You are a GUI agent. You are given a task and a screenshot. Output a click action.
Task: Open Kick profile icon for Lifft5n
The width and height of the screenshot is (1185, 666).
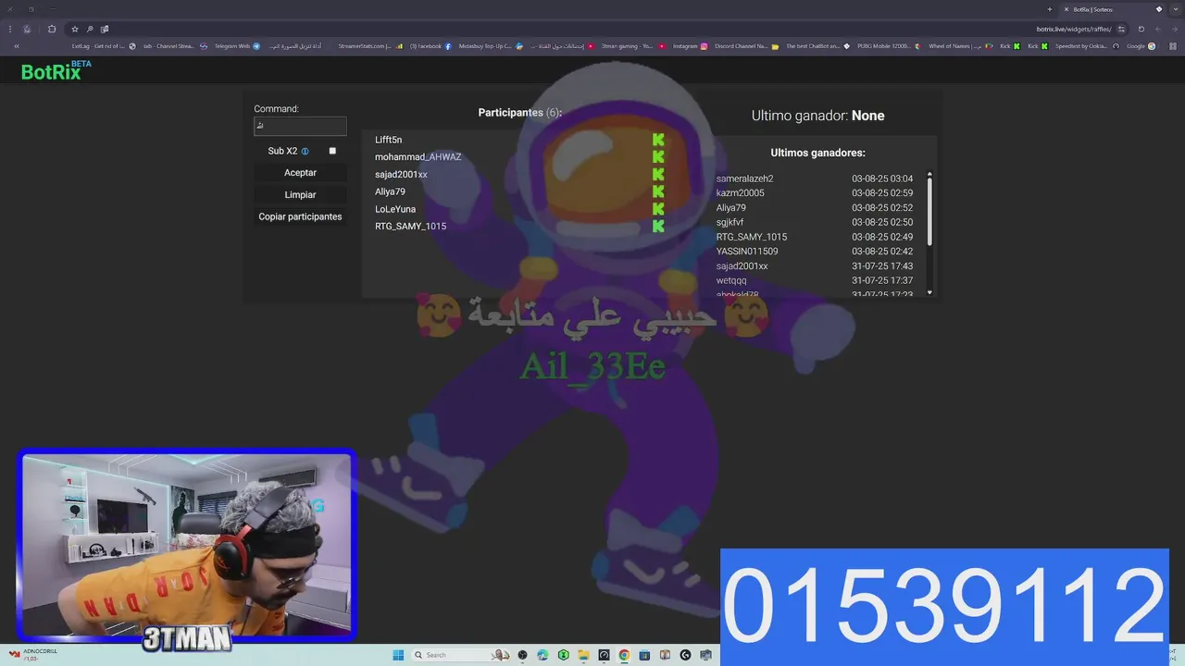(658, 140)
